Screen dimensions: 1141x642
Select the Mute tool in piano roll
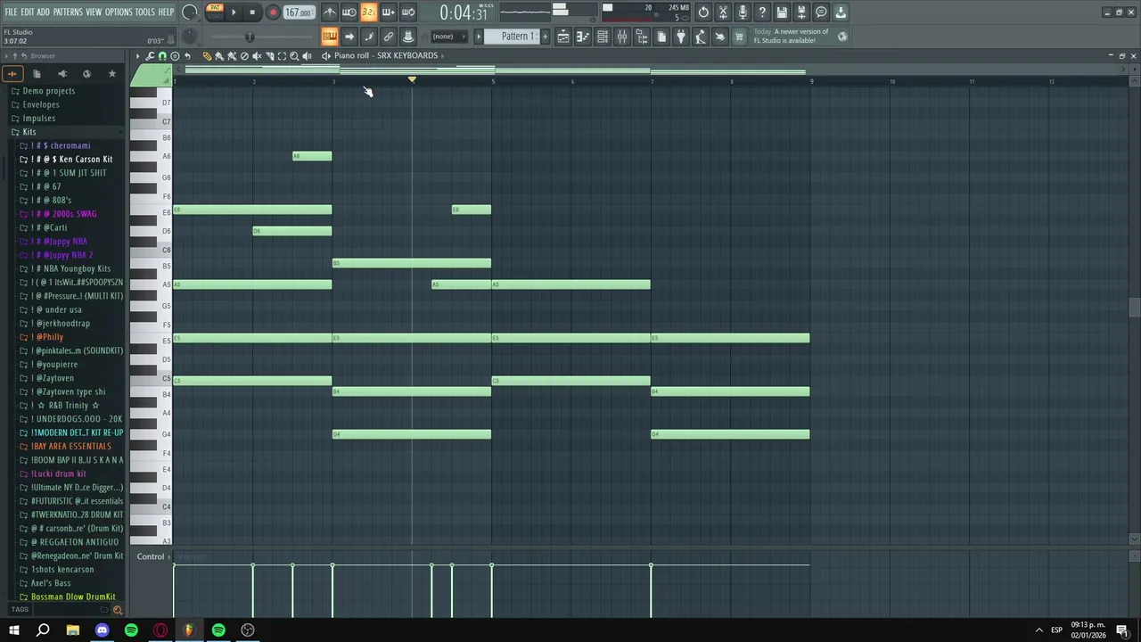[257, 56]
